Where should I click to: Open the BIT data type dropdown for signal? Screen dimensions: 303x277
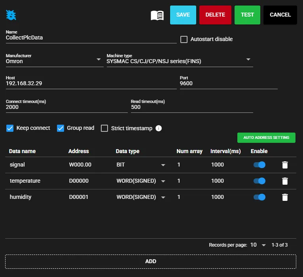click(x=141, y=165)
